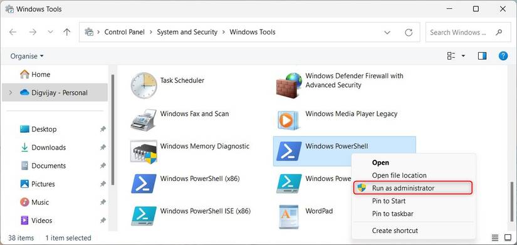The width and height of the screenshot is (517, 245).
Task: Toggle the preview pane button
Action: tap(482, 56)
